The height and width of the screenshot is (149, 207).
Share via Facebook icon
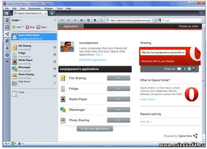tap(184, 69)
